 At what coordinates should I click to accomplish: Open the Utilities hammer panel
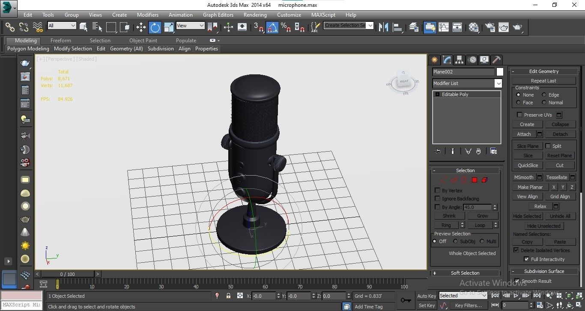(496, 60)
